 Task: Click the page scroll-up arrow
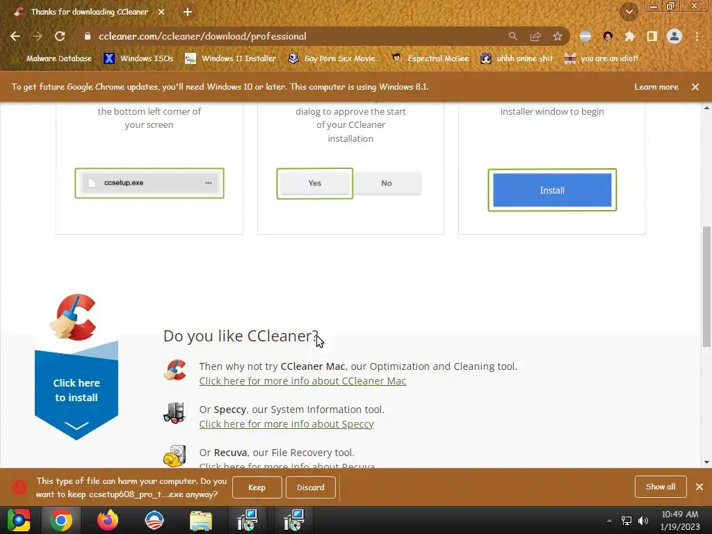pos(706,108)
